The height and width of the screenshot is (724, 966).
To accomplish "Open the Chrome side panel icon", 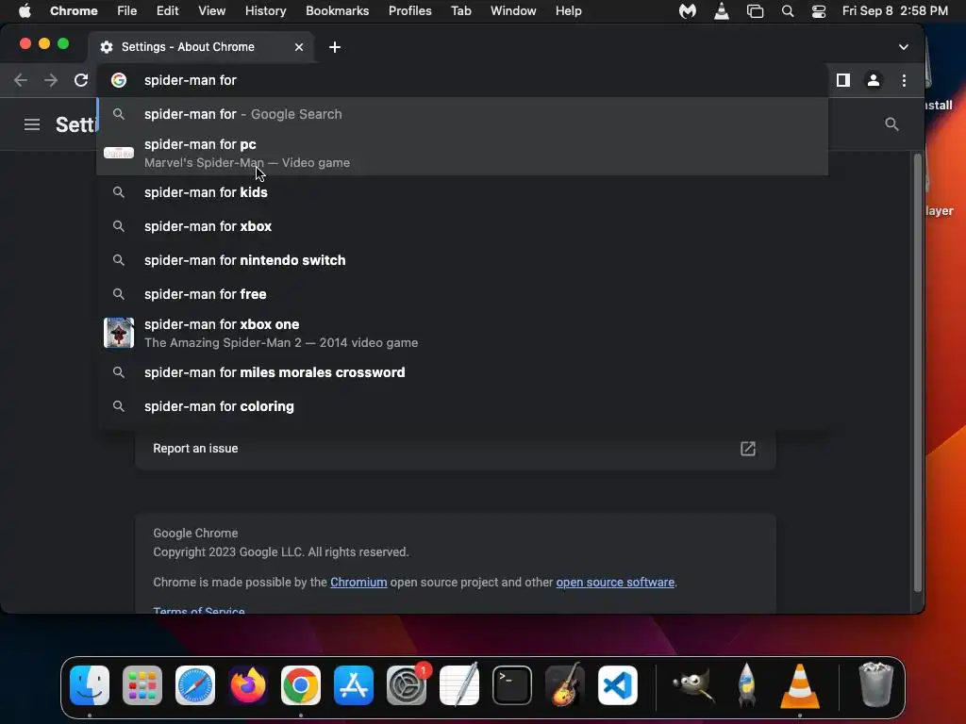I will [x=842, y=80].
